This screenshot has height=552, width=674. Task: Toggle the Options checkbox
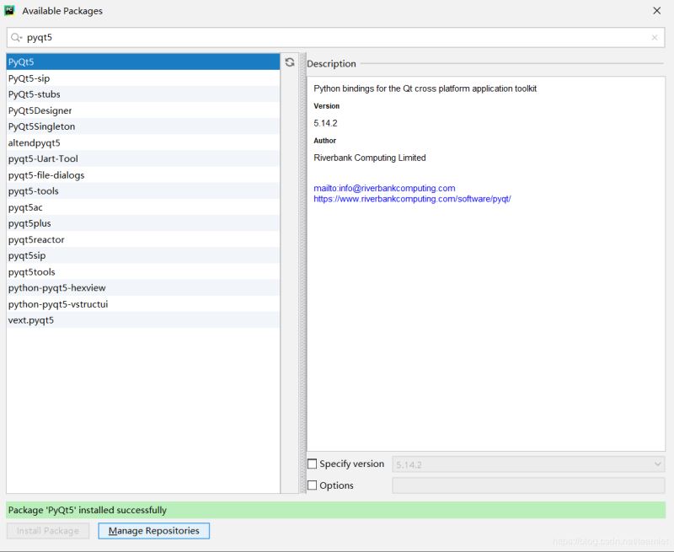pos(313,485)
